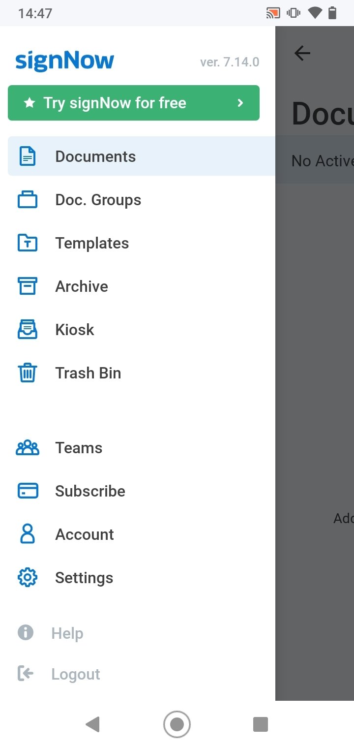This screenshot has height=748, width=354.
Task: Tap the Android recent apps button
Action: pos(260,724)
